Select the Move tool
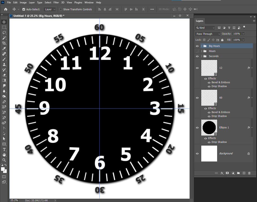The height and width of the screenshot is (202, 257). [4, 22]
